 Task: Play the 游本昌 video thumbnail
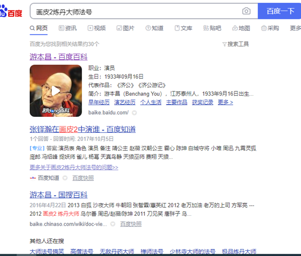tap(55, 91)
